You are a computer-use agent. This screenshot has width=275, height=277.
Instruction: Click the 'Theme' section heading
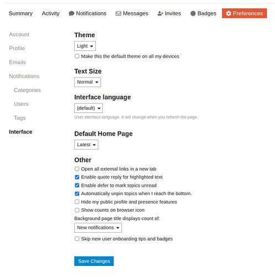tap(85, 35)
